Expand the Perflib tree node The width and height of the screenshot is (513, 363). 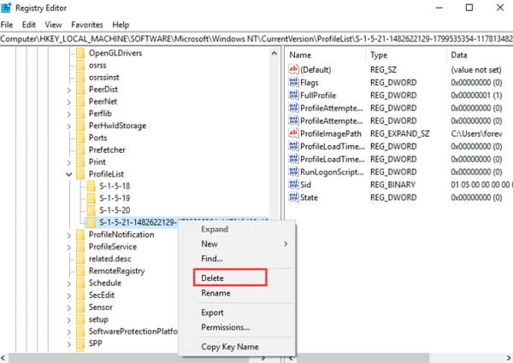pos(69,113)
